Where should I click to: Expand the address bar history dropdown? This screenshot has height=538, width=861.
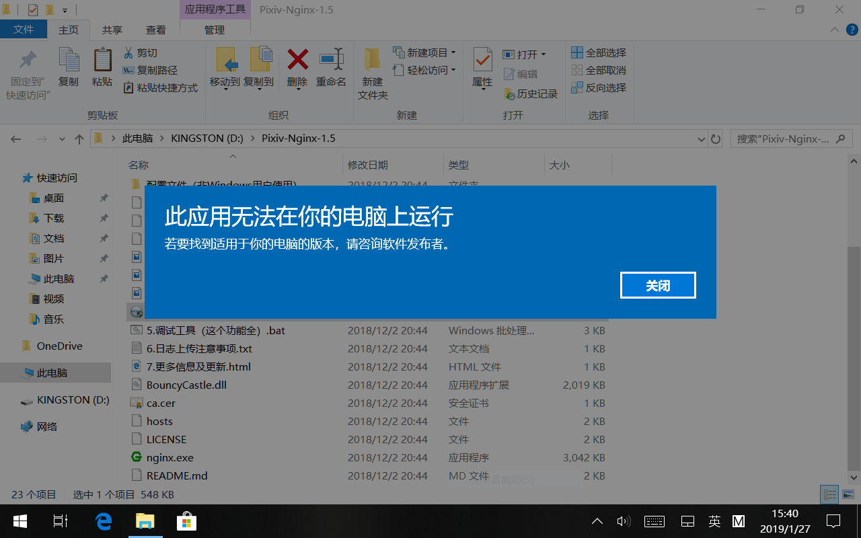pyautogui.click(x=702, y=139)
